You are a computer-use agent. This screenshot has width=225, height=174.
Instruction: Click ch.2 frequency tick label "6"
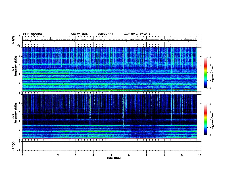[x=20, y=112]
